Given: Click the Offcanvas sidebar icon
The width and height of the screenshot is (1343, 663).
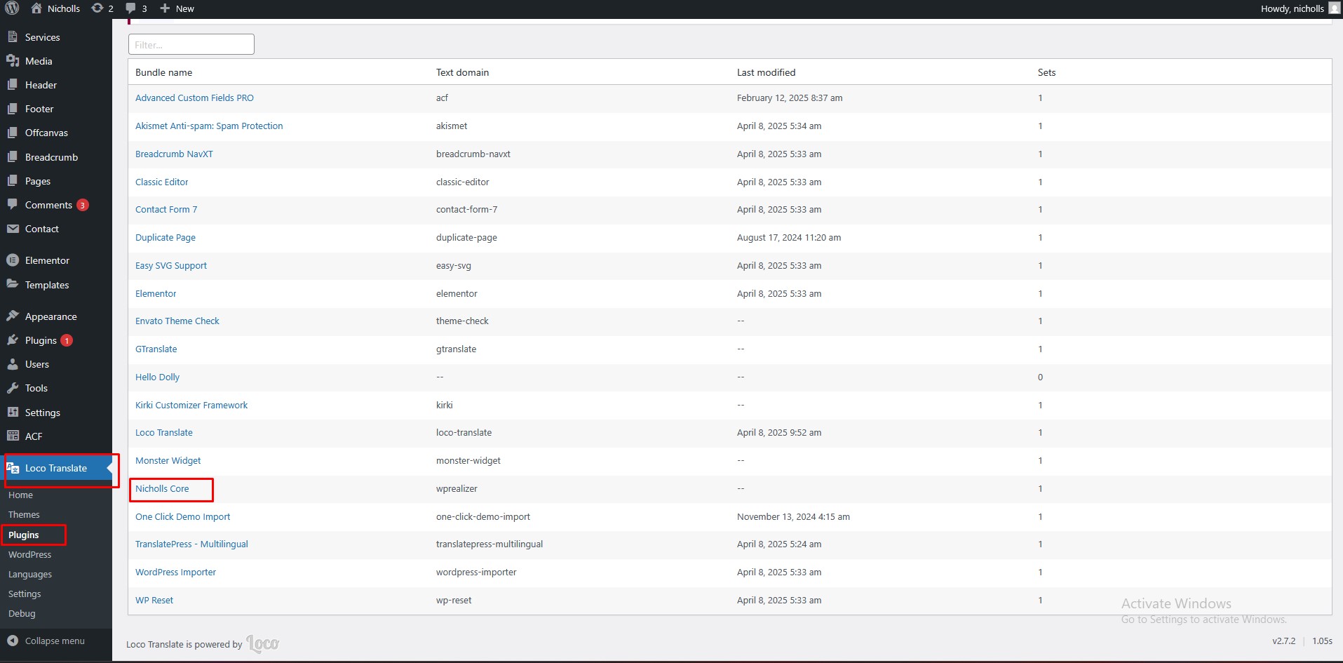Looking at the screenshot, I should (x=13, y=133).
